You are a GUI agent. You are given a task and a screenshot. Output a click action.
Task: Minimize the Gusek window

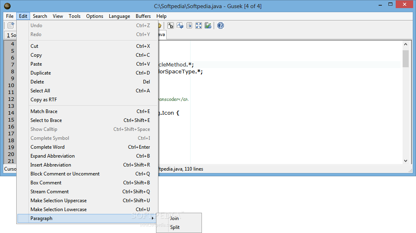380,4
